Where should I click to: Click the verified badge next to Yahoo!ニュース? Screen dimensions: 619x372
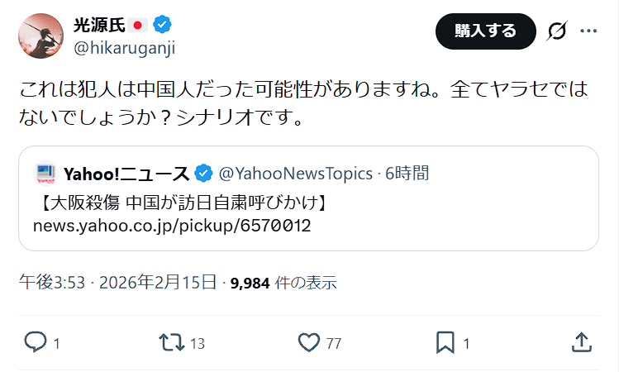click(203, 174)
